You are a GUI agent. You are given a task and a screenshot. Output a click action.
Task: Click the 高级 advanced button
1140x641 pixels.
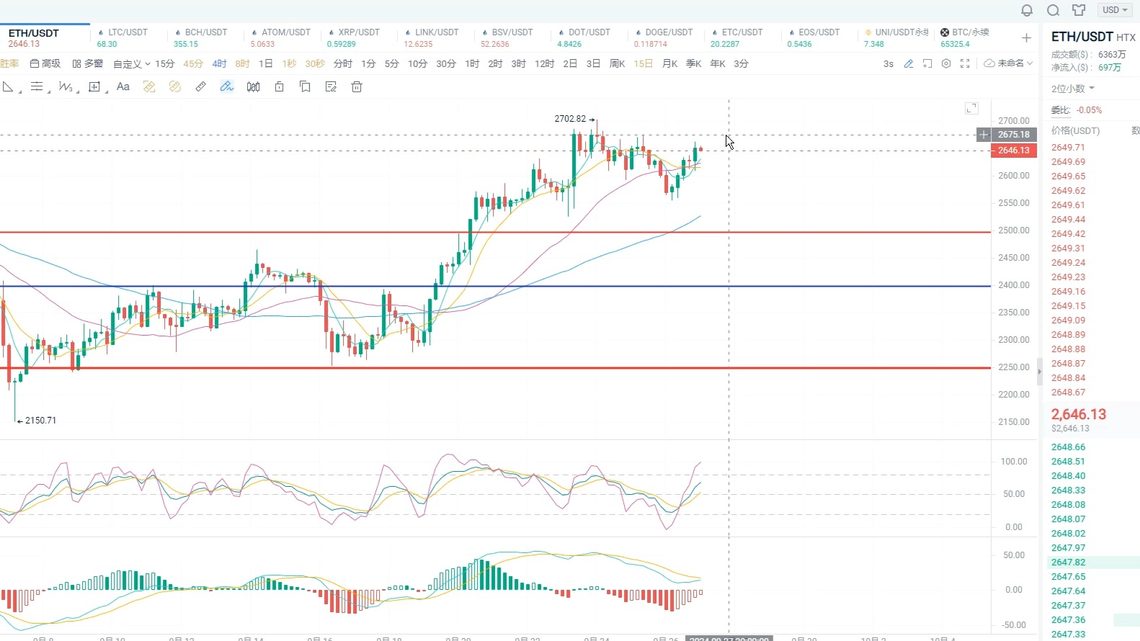[x=45, y=64]
